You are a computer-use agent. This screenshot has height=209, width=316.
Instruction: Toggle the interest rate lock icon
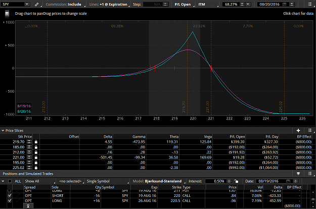click(x=237, y=181)
